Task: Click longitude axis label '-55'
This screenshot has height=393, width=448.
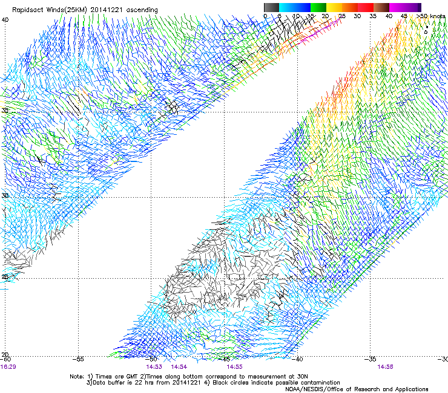Action: point(78,359)
